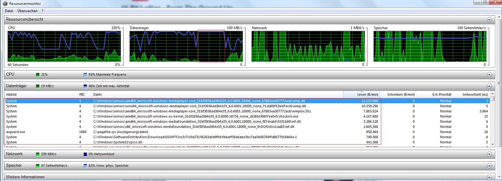Open the ? help menu
502x181 pixels.
pyautogui.click(x=43, y=11)
